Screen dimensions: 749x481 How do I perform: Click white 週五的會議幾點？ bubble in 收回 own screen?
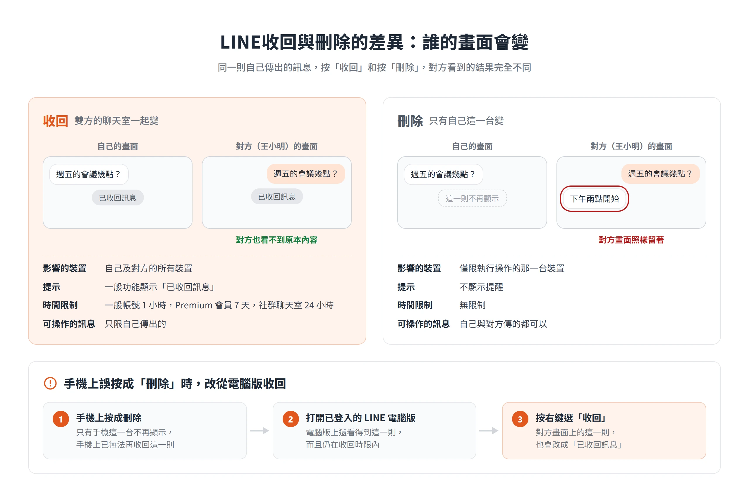pyautogui.click(x=89, y=174)
